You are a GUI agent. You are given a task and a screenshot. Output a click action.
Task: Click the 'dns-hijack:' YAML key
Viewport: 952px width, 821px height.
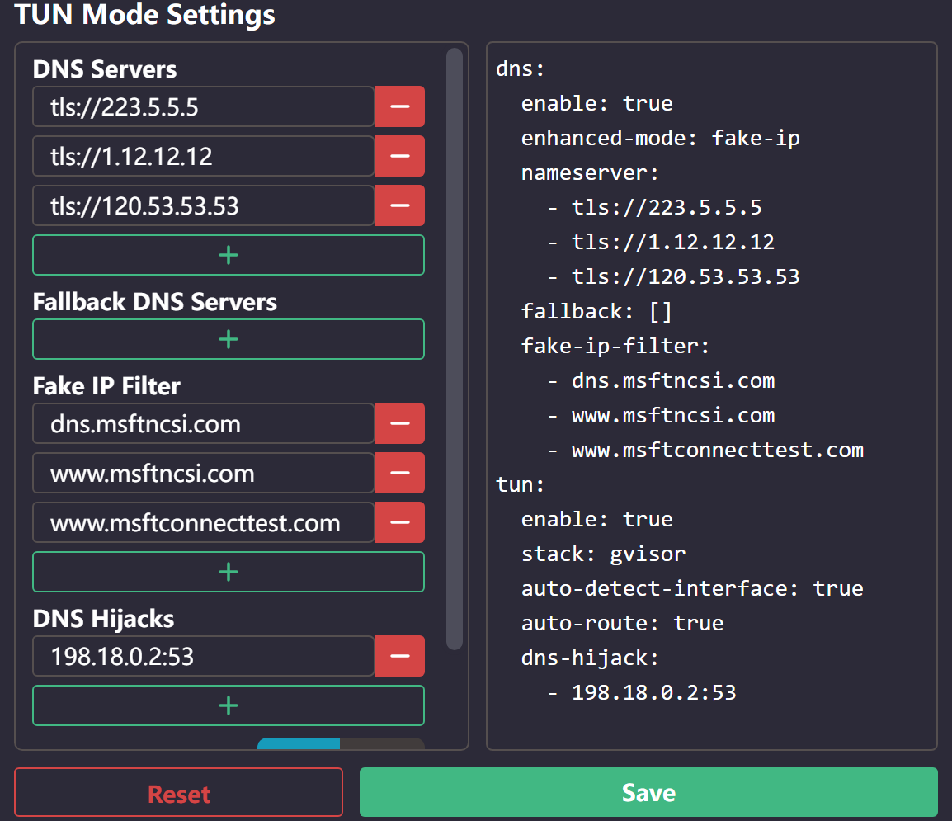(590, 658)
